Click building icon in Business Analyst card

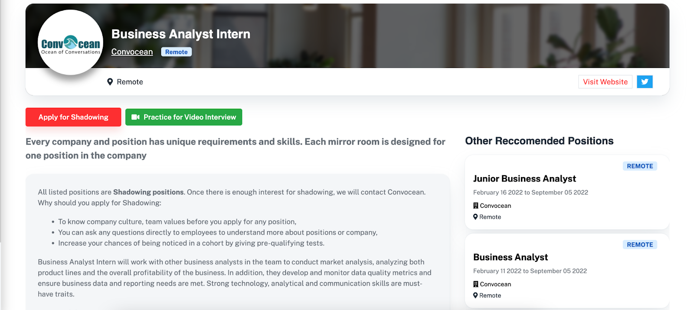[x=476, y=284]
